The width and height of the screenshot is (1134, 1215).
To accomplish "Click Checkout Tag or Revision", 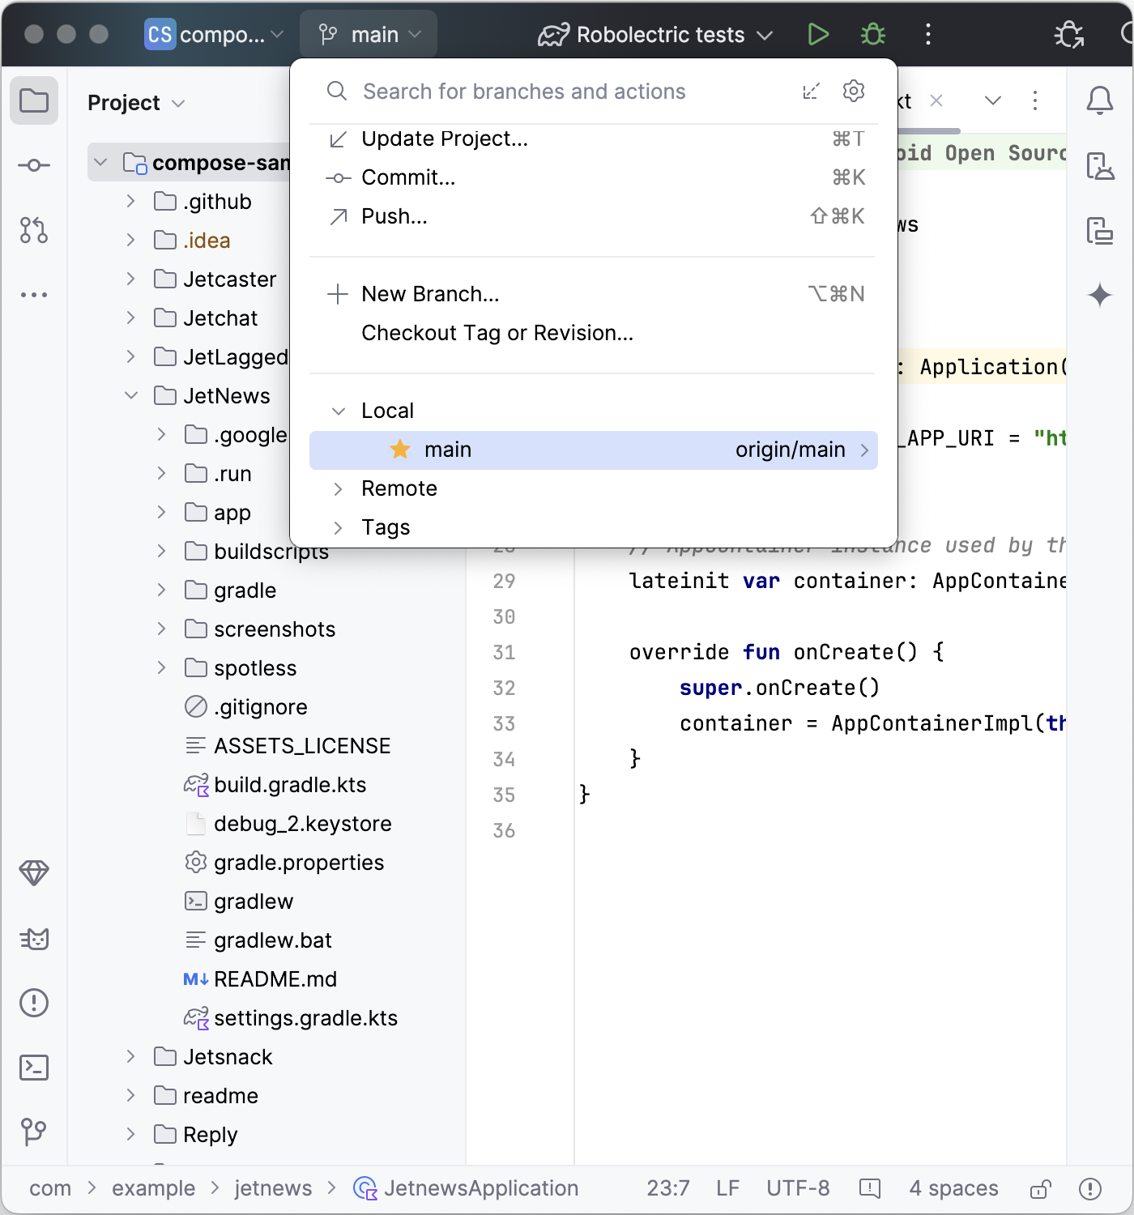I will (x=497, y=333).
